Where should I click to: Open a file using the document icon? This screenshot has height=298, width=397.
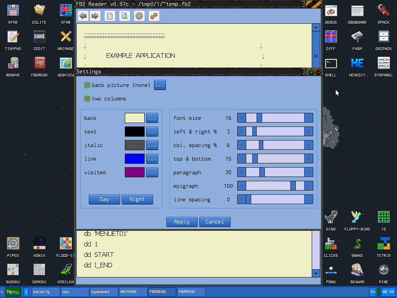110,16
